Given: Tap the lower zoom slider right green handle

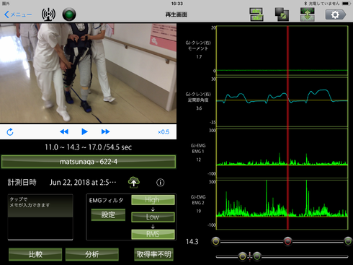Looking at the screenshot, I should pyautogui.click(x=257, y=256).
